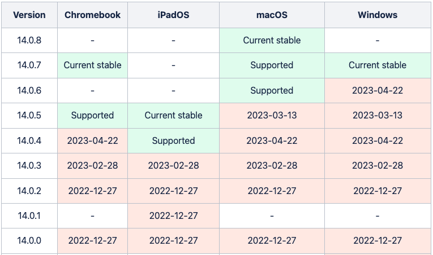Click macOS 2023-03-13 cell for 14.0.5
This screenshot has width=433, height=255.
272,116
